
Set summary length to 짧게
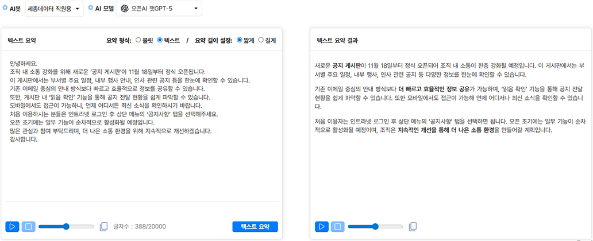240,40
